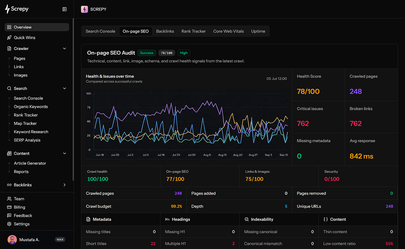Switch to the Search Console tab
Viewport: 405px width, 249px height.
click(100, 31)
